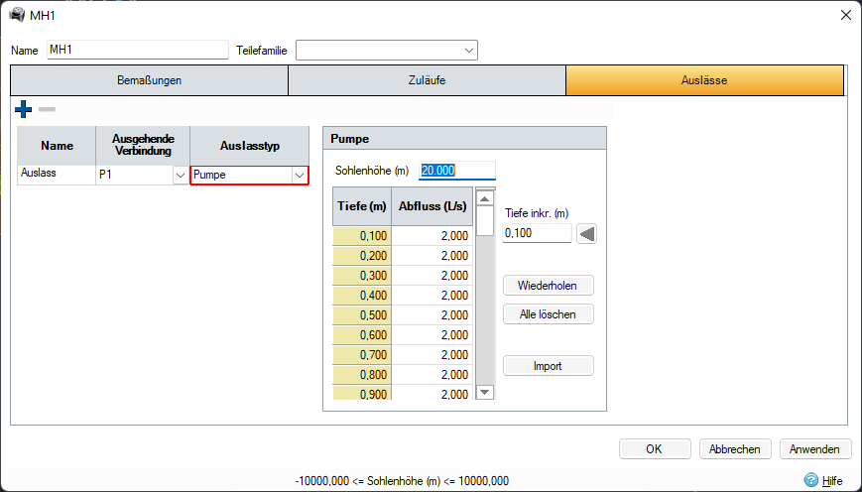Select the Auslass name cell
Viewport: 862px width, 492px height.
click(57, 175)
